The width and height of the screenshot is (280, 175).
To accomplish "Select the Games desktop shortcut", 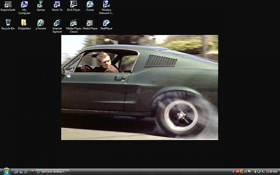I will (x=41, y=6).
